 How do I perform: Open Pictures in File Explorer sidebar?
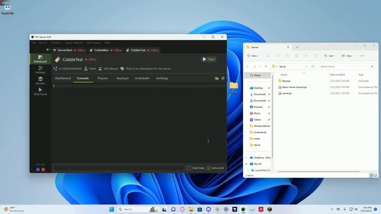point(258,107)
